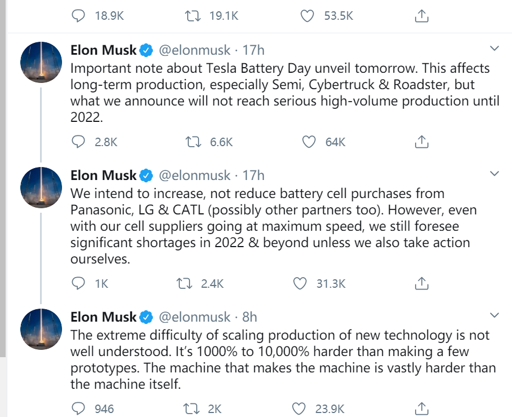Retweet the battery cell purchases tweet
The height and width of the screenshot is (417, 512).
coord(184,283)
